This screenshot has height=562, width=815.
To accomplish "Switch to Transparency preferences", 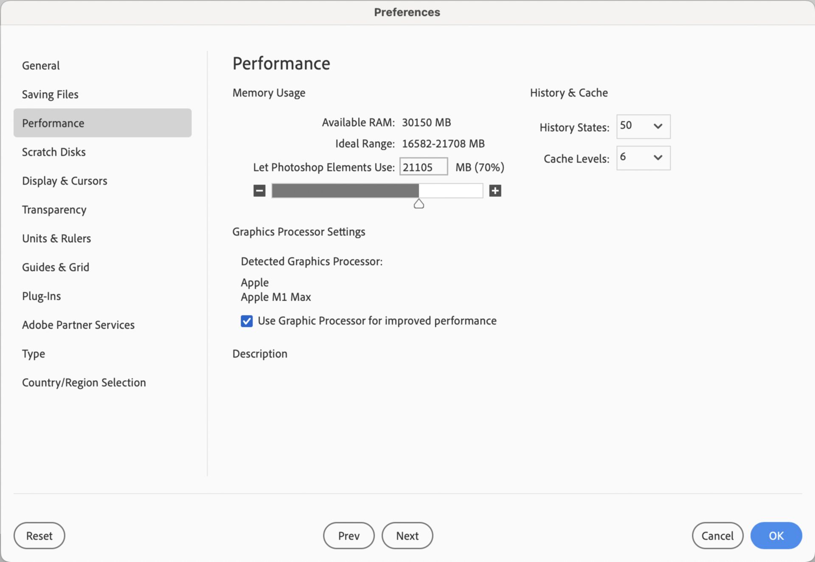I will pyautogui.click(x=102, y=210).
